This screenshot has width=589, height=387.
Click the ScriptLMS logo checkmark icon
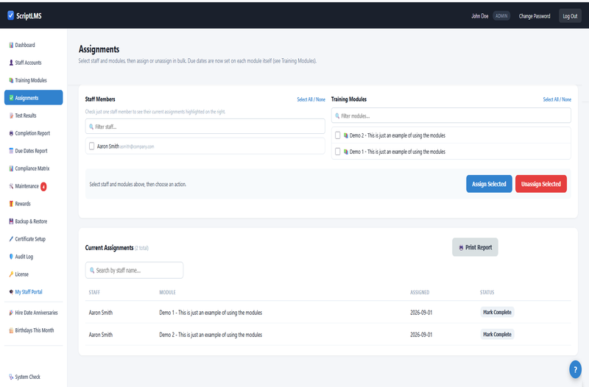10,15
